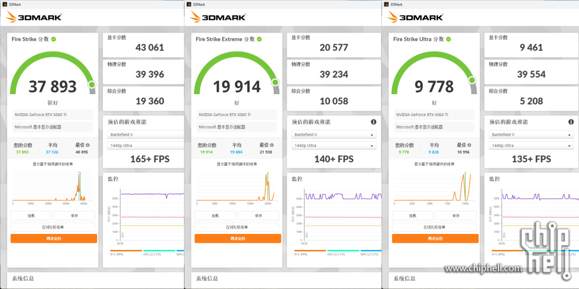Toggle the GPU 温度 legend in Fire Strike Extreme window

(x=371, y=253)
